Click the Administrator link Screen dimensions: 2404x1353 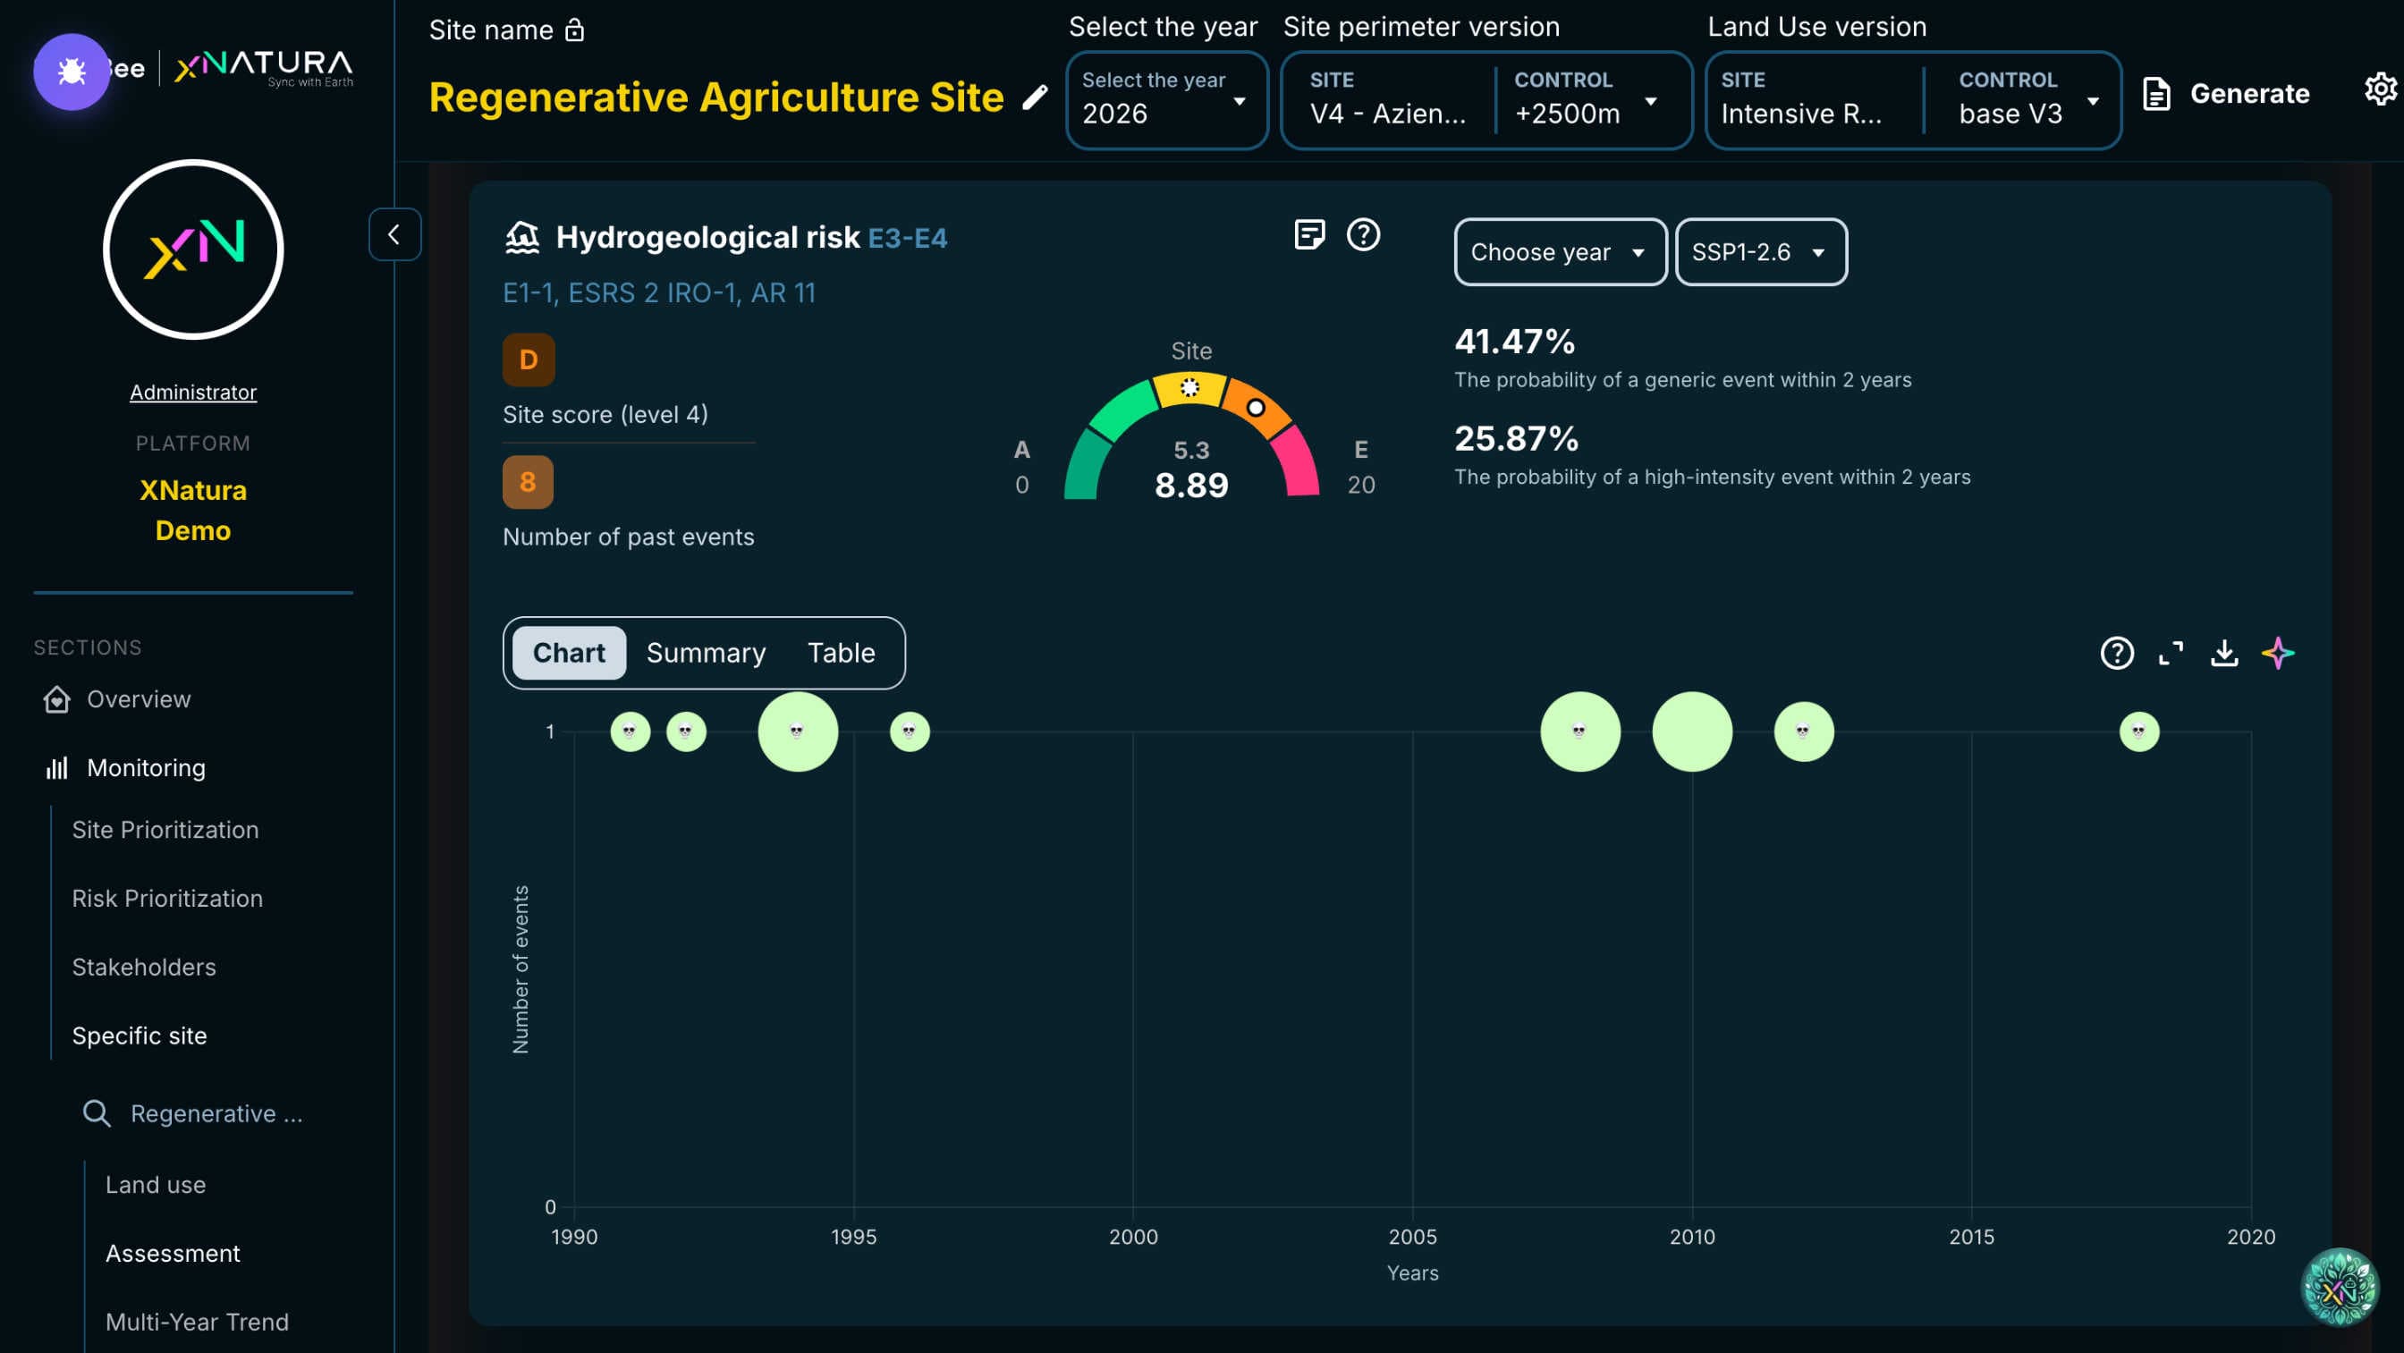click(193, 392)
